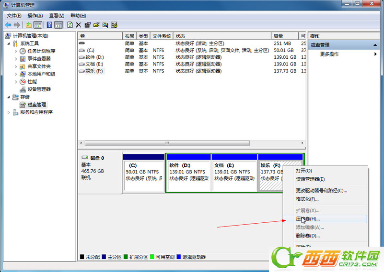
Task: Select the (C:) volume row in list
Action: (192, 50)
